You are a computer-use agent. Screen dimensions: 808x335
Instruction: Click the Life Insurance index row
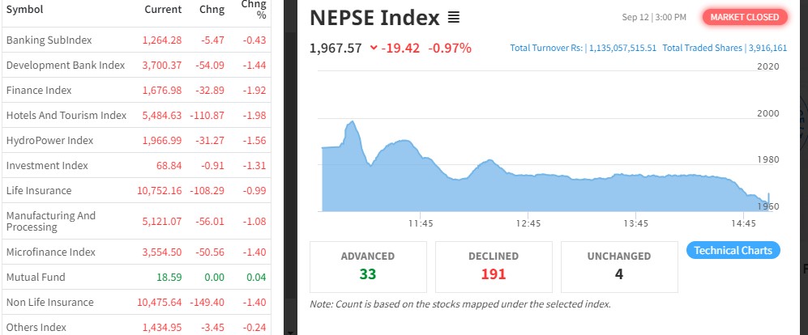coord(39,190)
